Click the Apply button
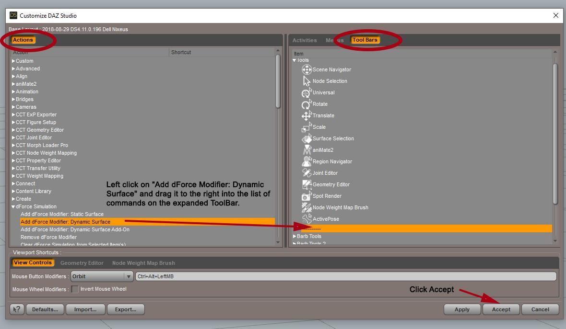The image size is (566, 329). point(462,309)
